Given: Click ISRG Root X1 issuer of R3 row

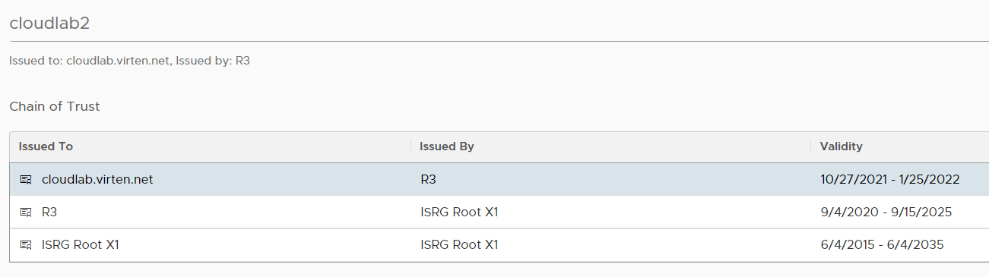Looking at the screenshot, I should click(x=459, y=212).
